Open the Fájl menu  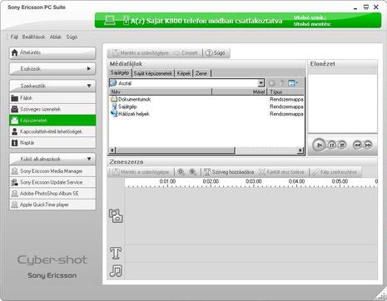pos(14,37)
